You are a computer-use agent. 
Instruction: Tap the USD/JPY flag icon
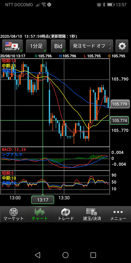11,45
